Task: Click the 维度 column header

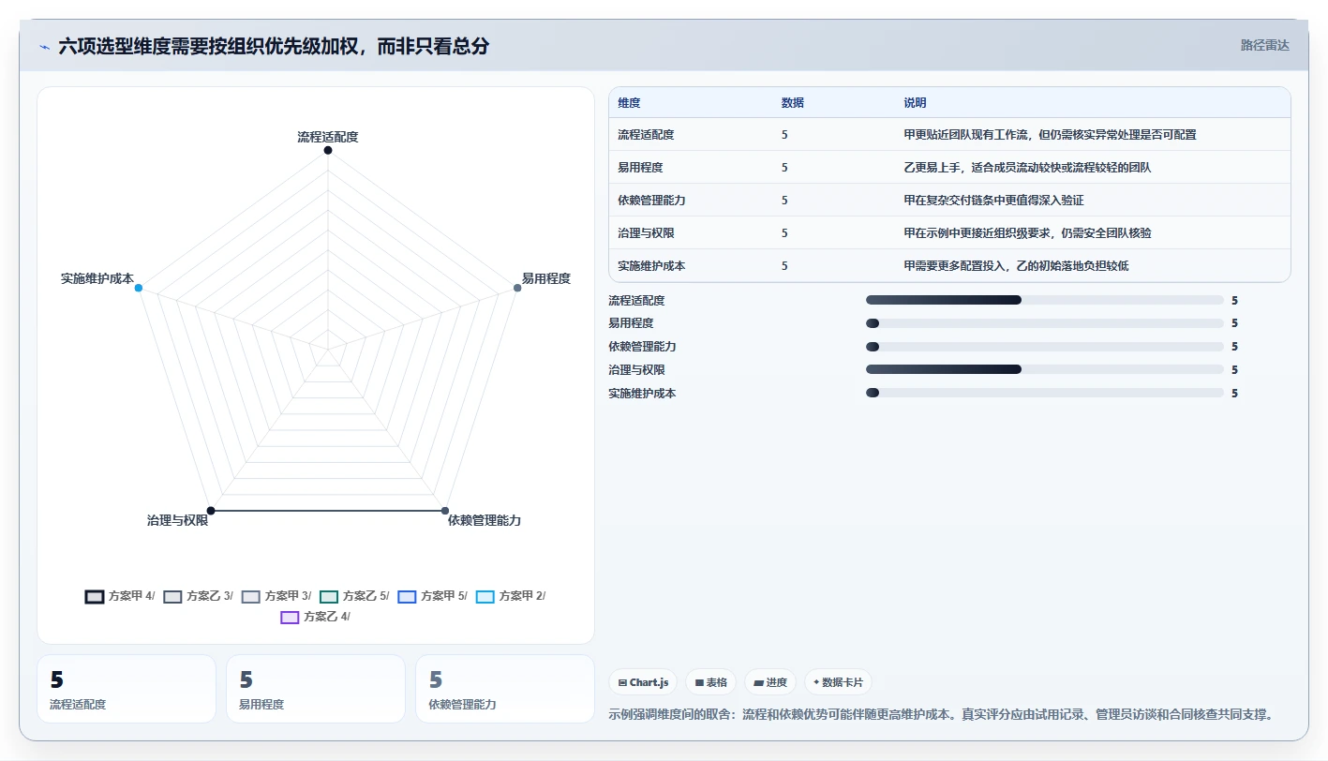Action: click(x=629, y=102)
